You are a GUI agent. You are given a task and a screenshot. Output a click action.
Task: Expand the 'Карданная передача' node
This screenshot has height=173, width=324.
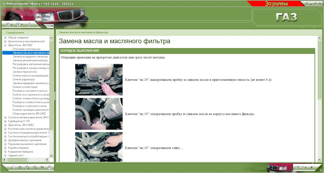pos(5,152)
